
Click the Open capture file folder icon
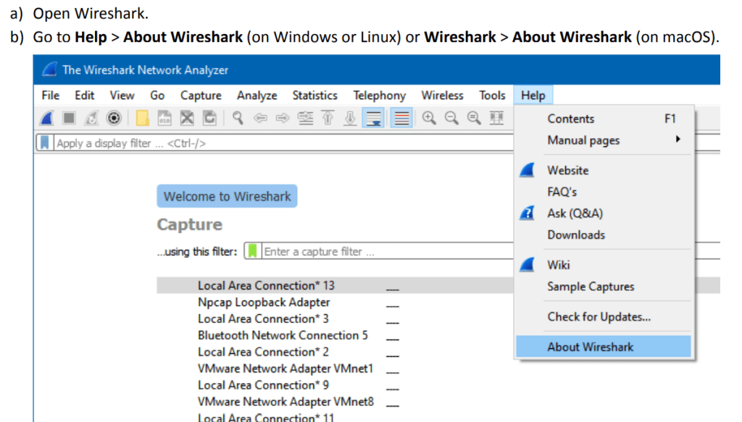click(x=143, y=119)
